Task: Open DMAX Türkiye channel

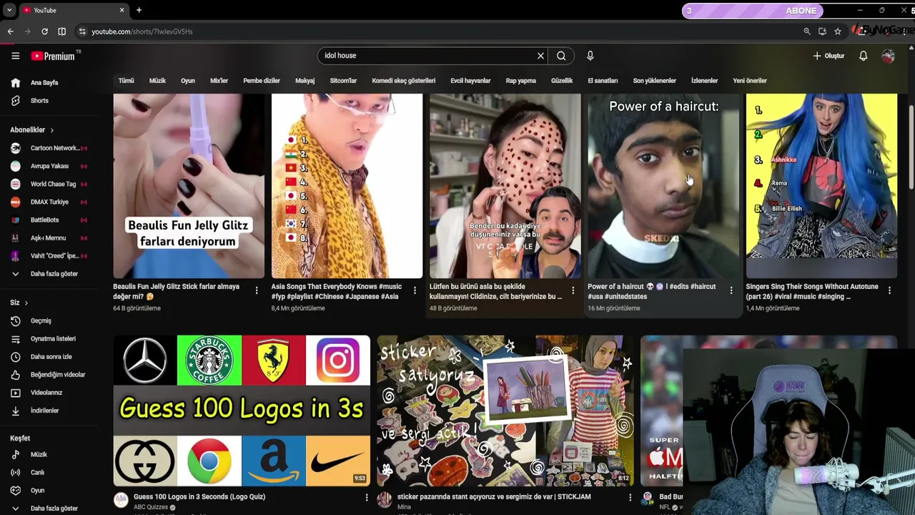Action: point(49,202)
